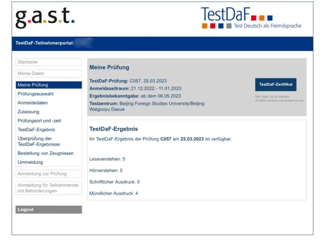Viewport: 326px width, 245px height.
Task: Click the Anmeldezeitraum date range
Action: point(135,88)
